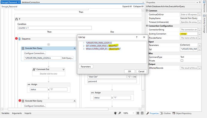
Task: Click the second Execute Non Query database icon
Action: coord(23,101)
